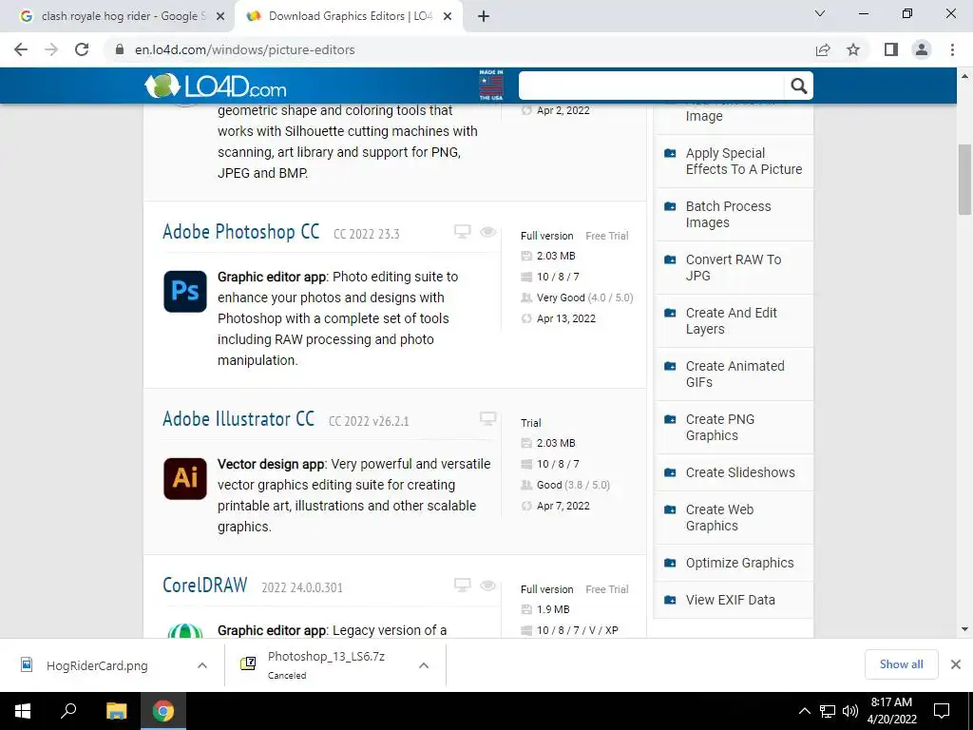Click the LO4D search input field
The height and width of the screenshot is (730, 973).
pos(652,86)
